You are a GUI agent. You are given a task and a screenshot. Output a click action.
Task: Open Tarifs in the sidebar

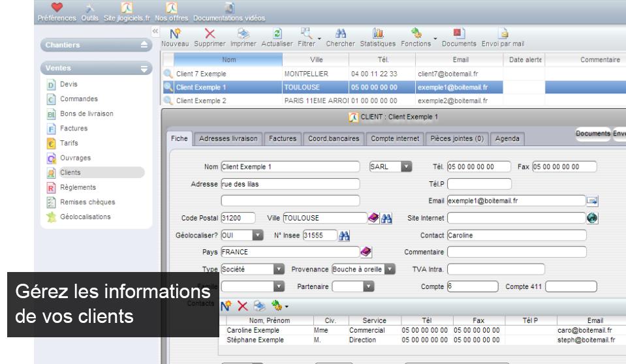coord(69,143)
